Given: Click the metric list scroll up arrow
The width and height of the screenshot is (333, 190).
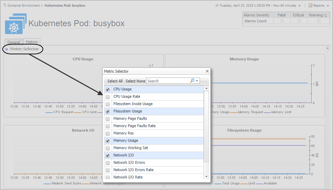Looking at the screenshot, I should [x=206, y=88].
